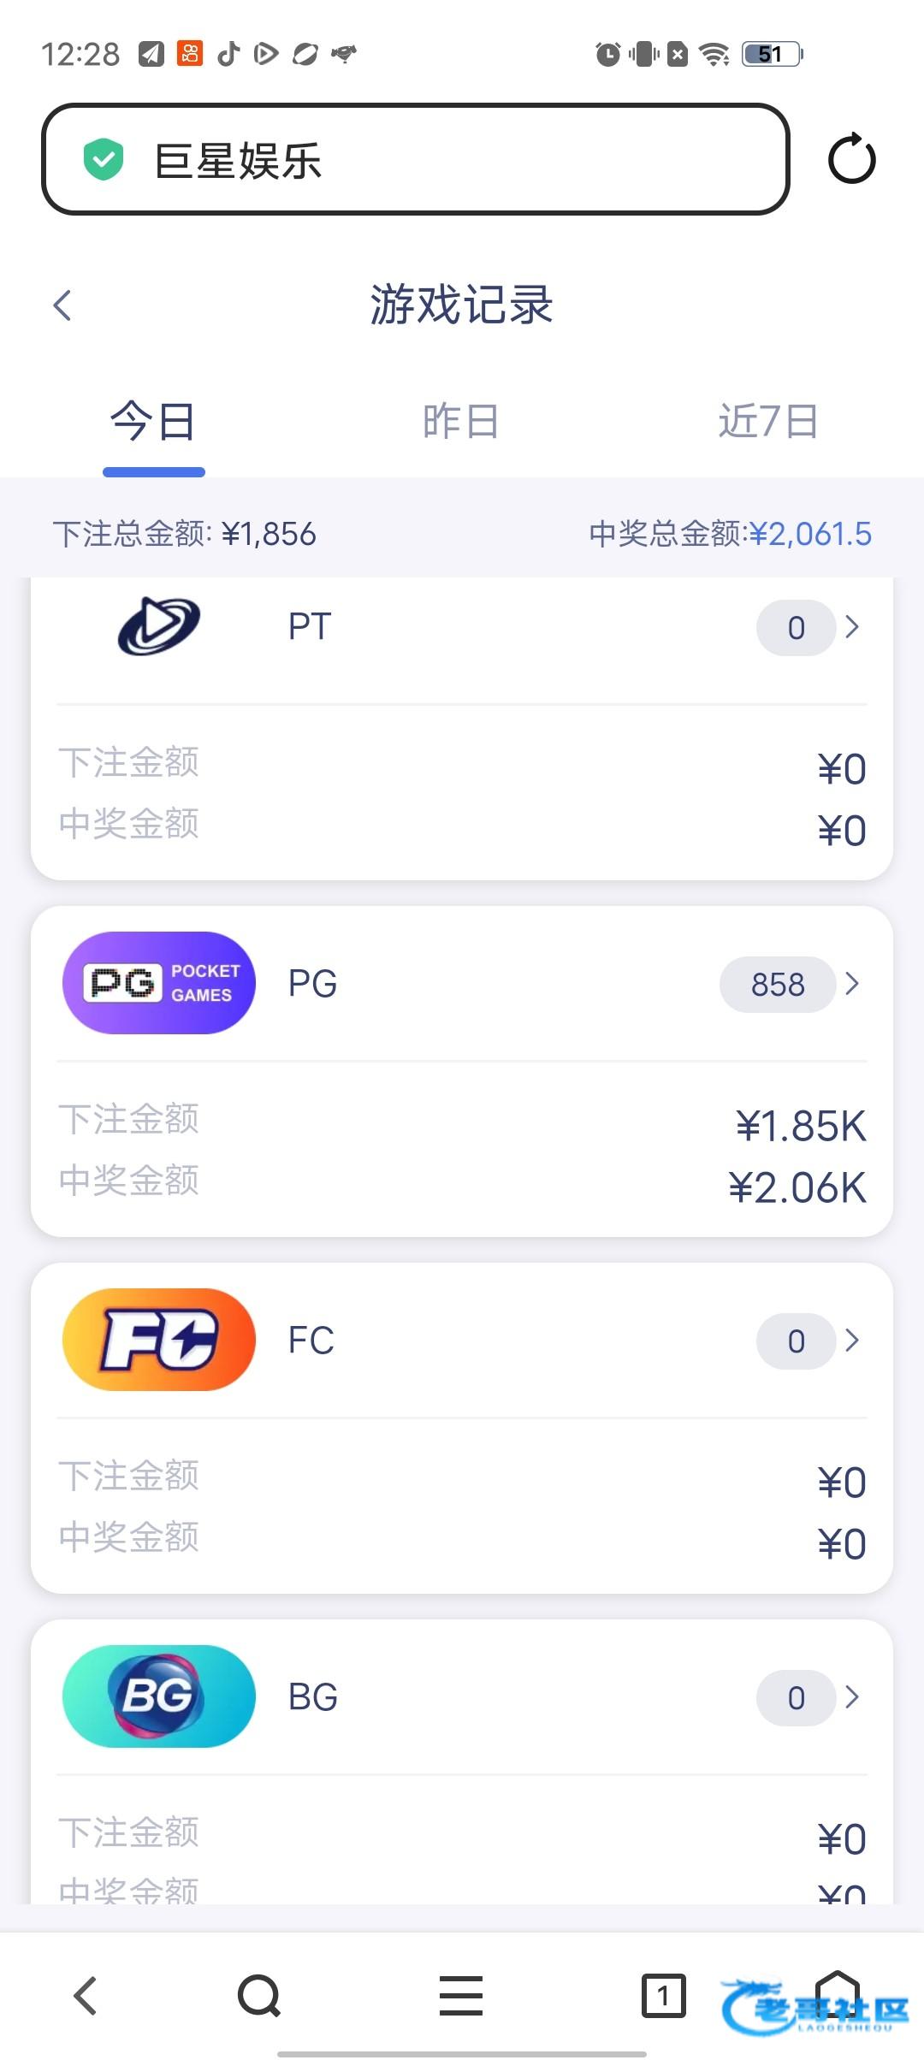Select the 今日 tab
Screen dimensions: 924x2060
pos(154,422)
